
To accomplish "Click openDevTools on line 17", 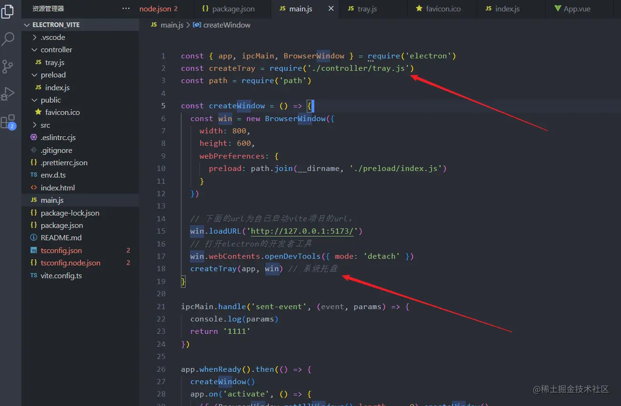I will tap(293, 256).
